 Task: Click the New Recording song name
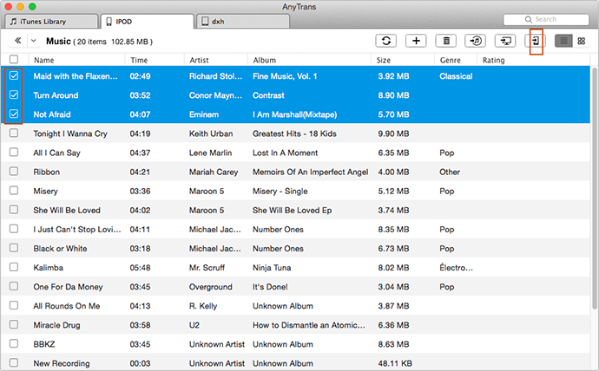click(x=62, y=363)
